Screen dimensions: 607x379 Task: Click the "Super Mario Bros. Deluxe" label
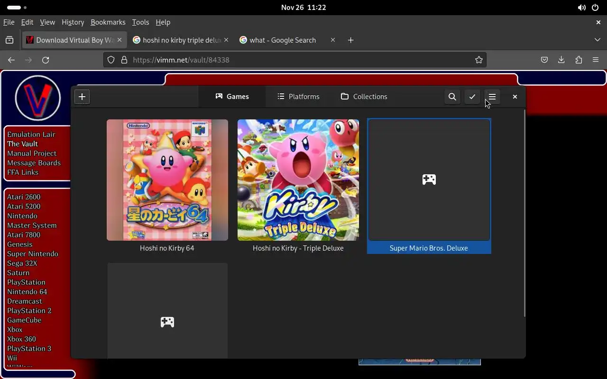point(429,248)
